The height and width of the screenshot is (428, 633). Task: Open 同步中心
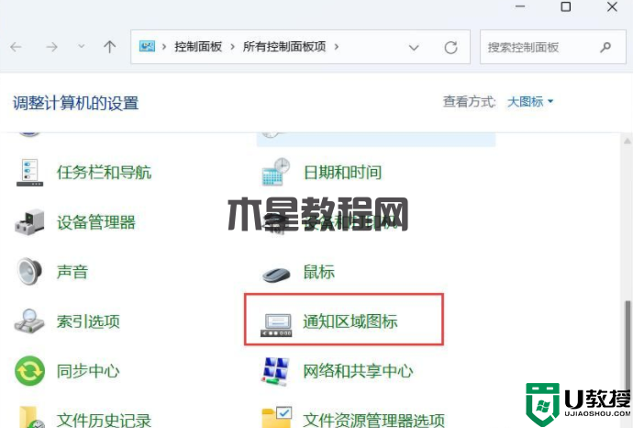tap(88, 371)
